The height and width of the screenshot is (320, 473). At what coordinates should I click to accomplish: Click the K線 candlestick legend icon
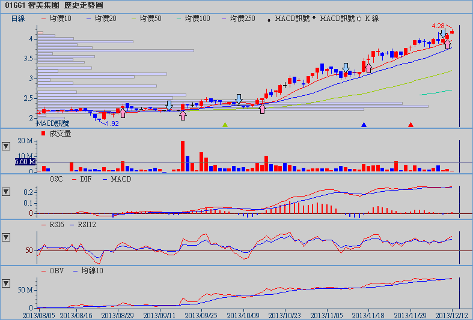point(359,19)
